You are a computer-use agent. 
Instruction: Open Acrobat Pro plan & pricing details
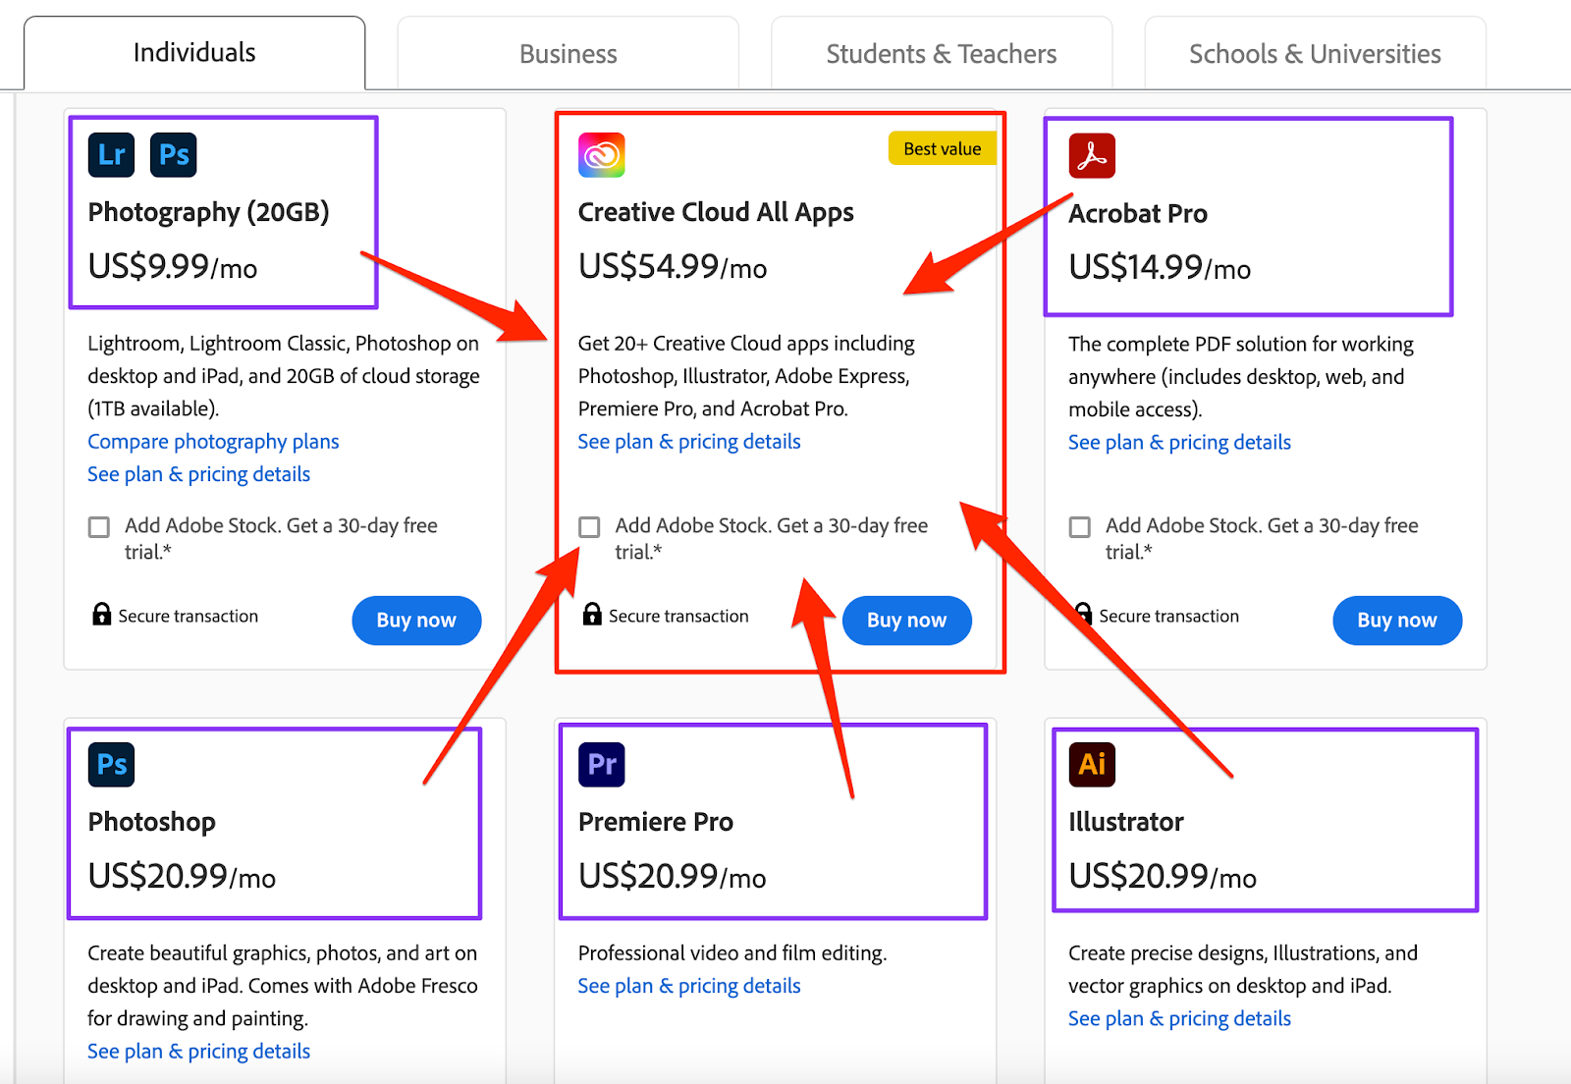(x=1179, y=443)
